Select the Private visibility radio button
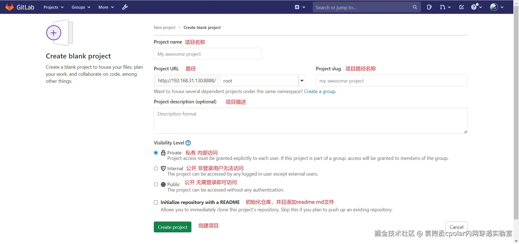The height and width of the screenshot is (244, 519). pyautogui.click(x=156, y=153)
